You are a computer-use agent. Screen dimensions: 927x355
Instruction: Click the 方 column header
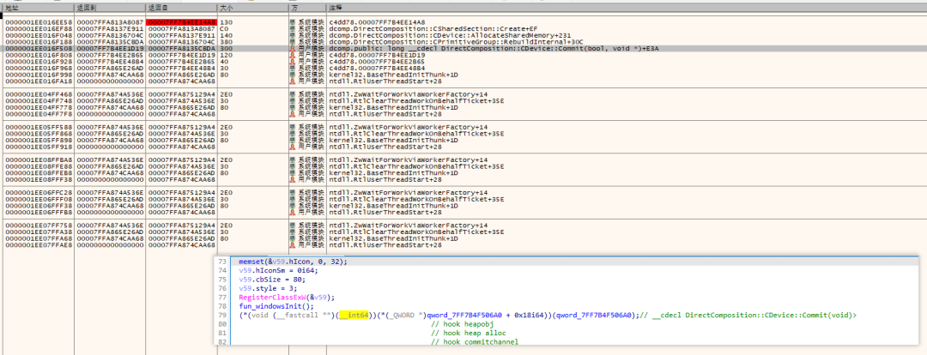307,9
